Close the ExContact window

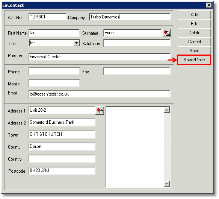tap(208, 5)
